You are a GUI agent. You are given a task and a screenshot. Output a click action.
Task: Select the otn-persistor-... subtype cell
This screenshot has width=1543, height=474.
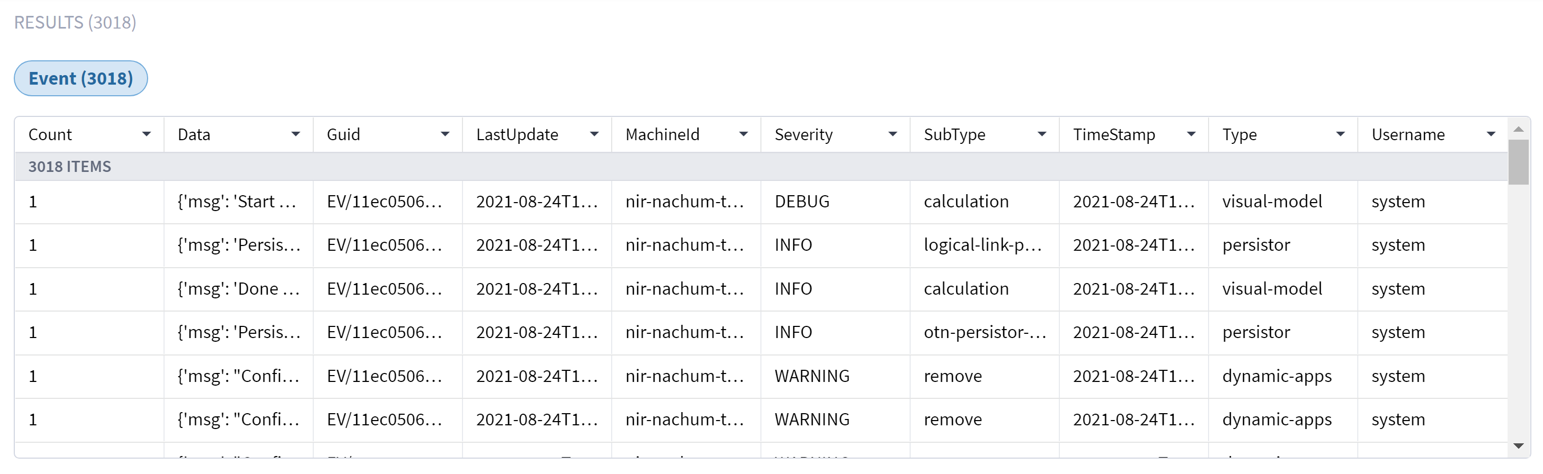[x=985, y=333]
